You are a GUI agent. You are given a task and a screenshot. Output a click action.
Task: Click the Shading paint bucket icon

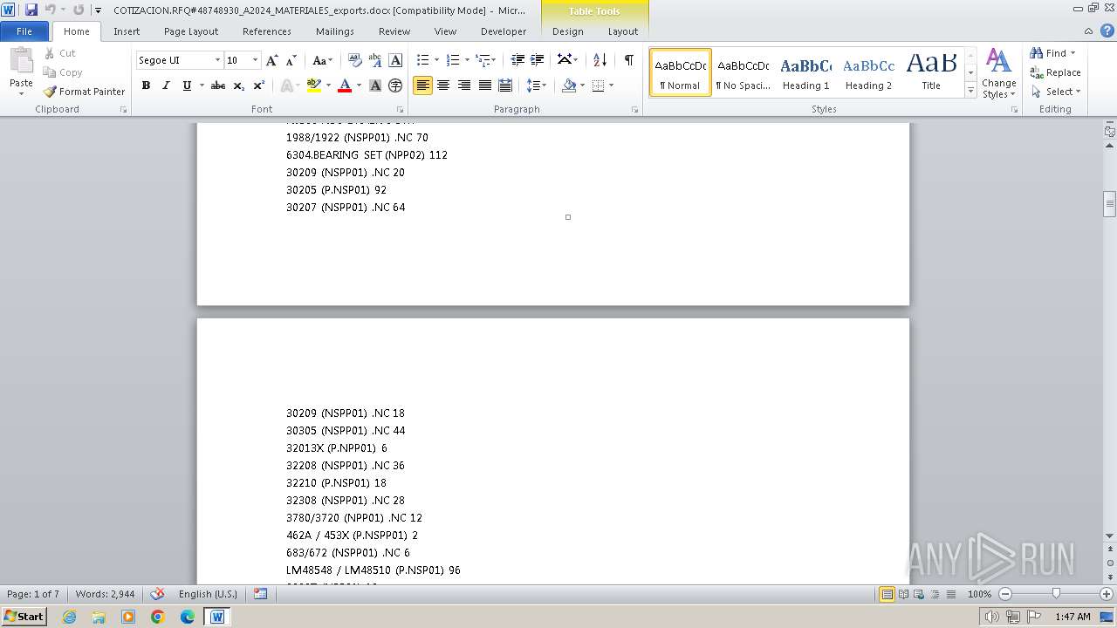569,85
